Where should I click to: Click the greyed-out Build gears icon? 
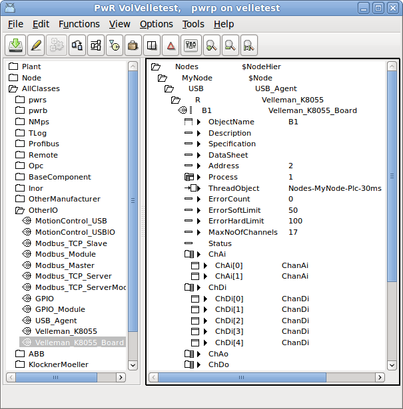(x=57, y=45)
